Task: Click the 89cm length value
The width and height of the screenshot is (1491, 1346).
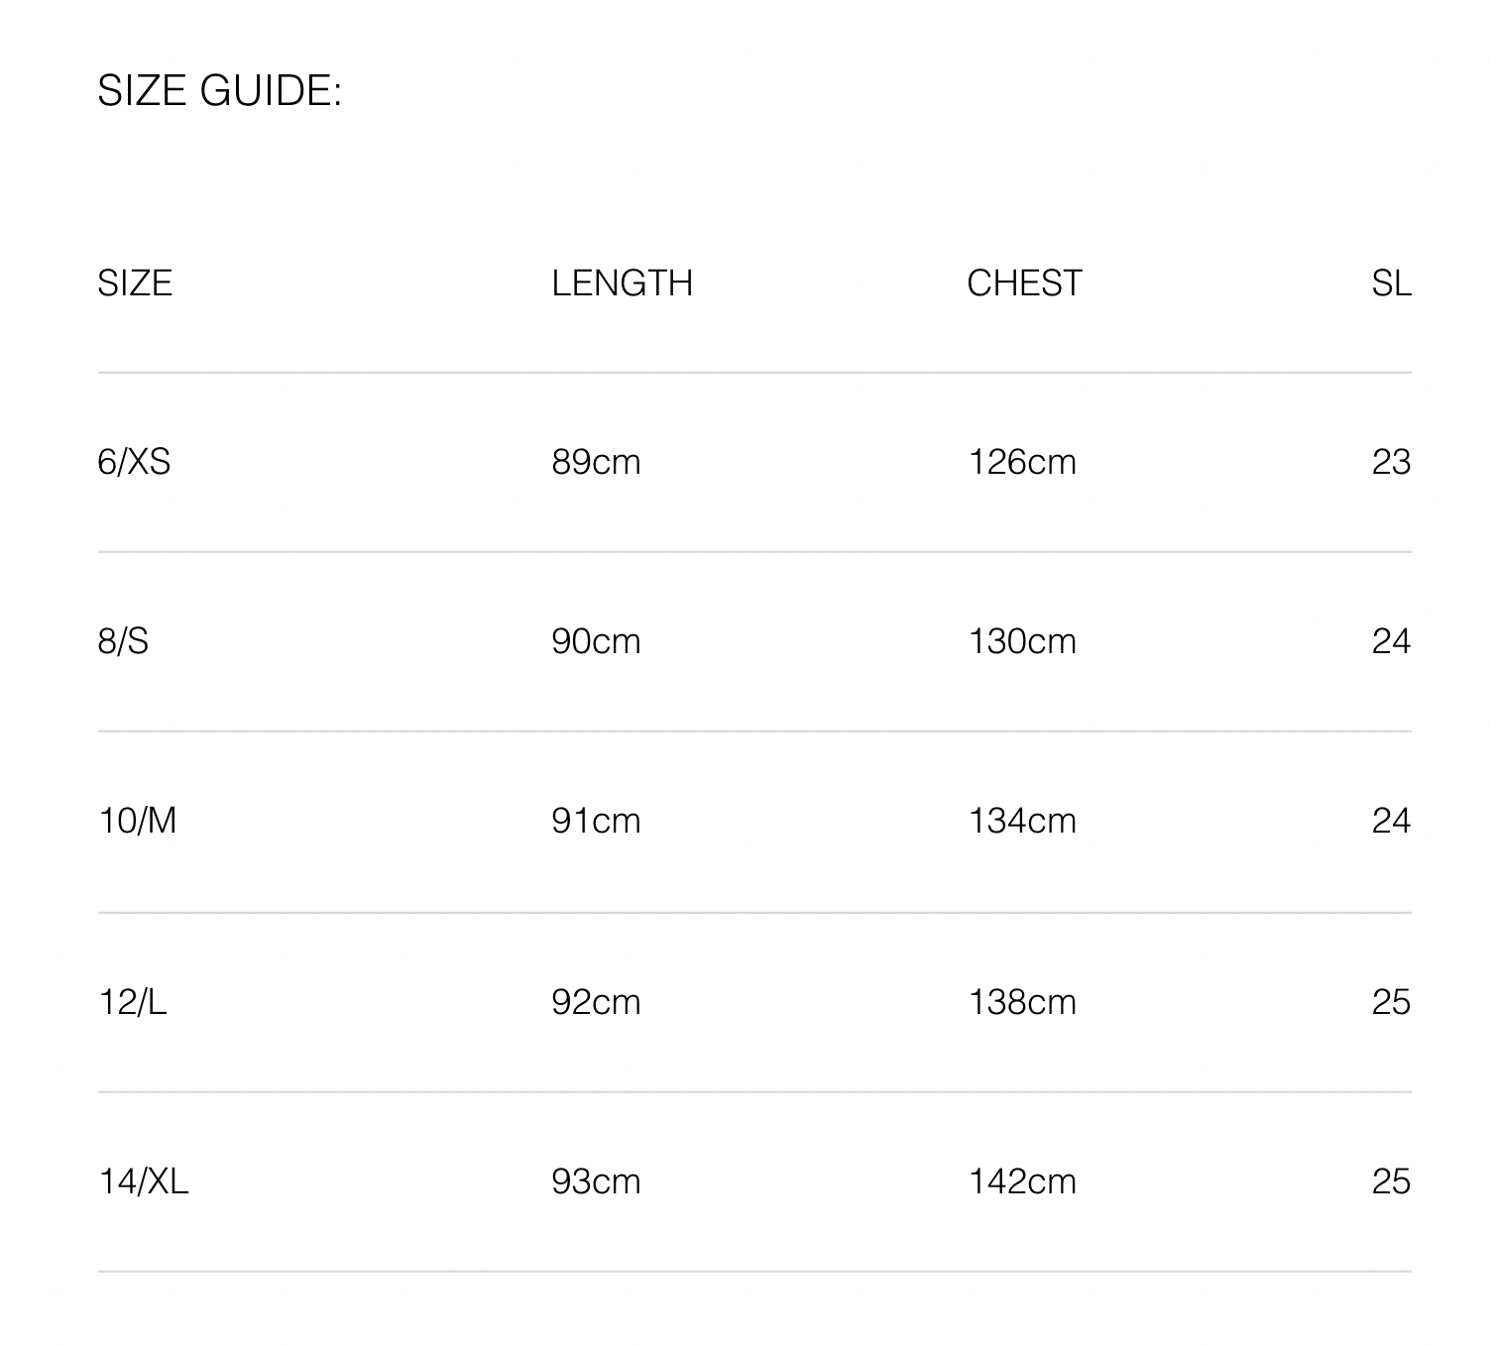Action: 596,462
